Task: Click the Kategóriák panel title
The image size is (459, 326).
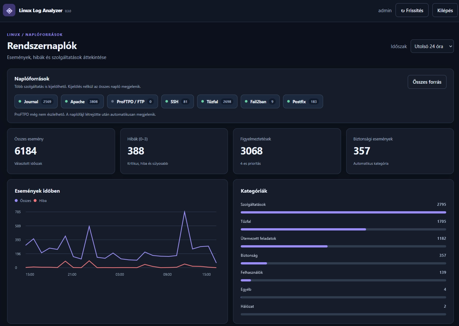Action: click(254, 191)
